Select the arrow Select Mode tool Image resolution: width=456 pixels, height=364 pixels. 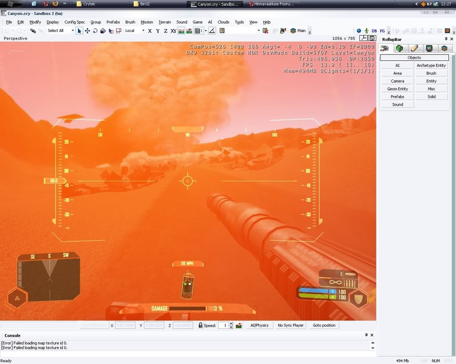(x=79, y=31)
